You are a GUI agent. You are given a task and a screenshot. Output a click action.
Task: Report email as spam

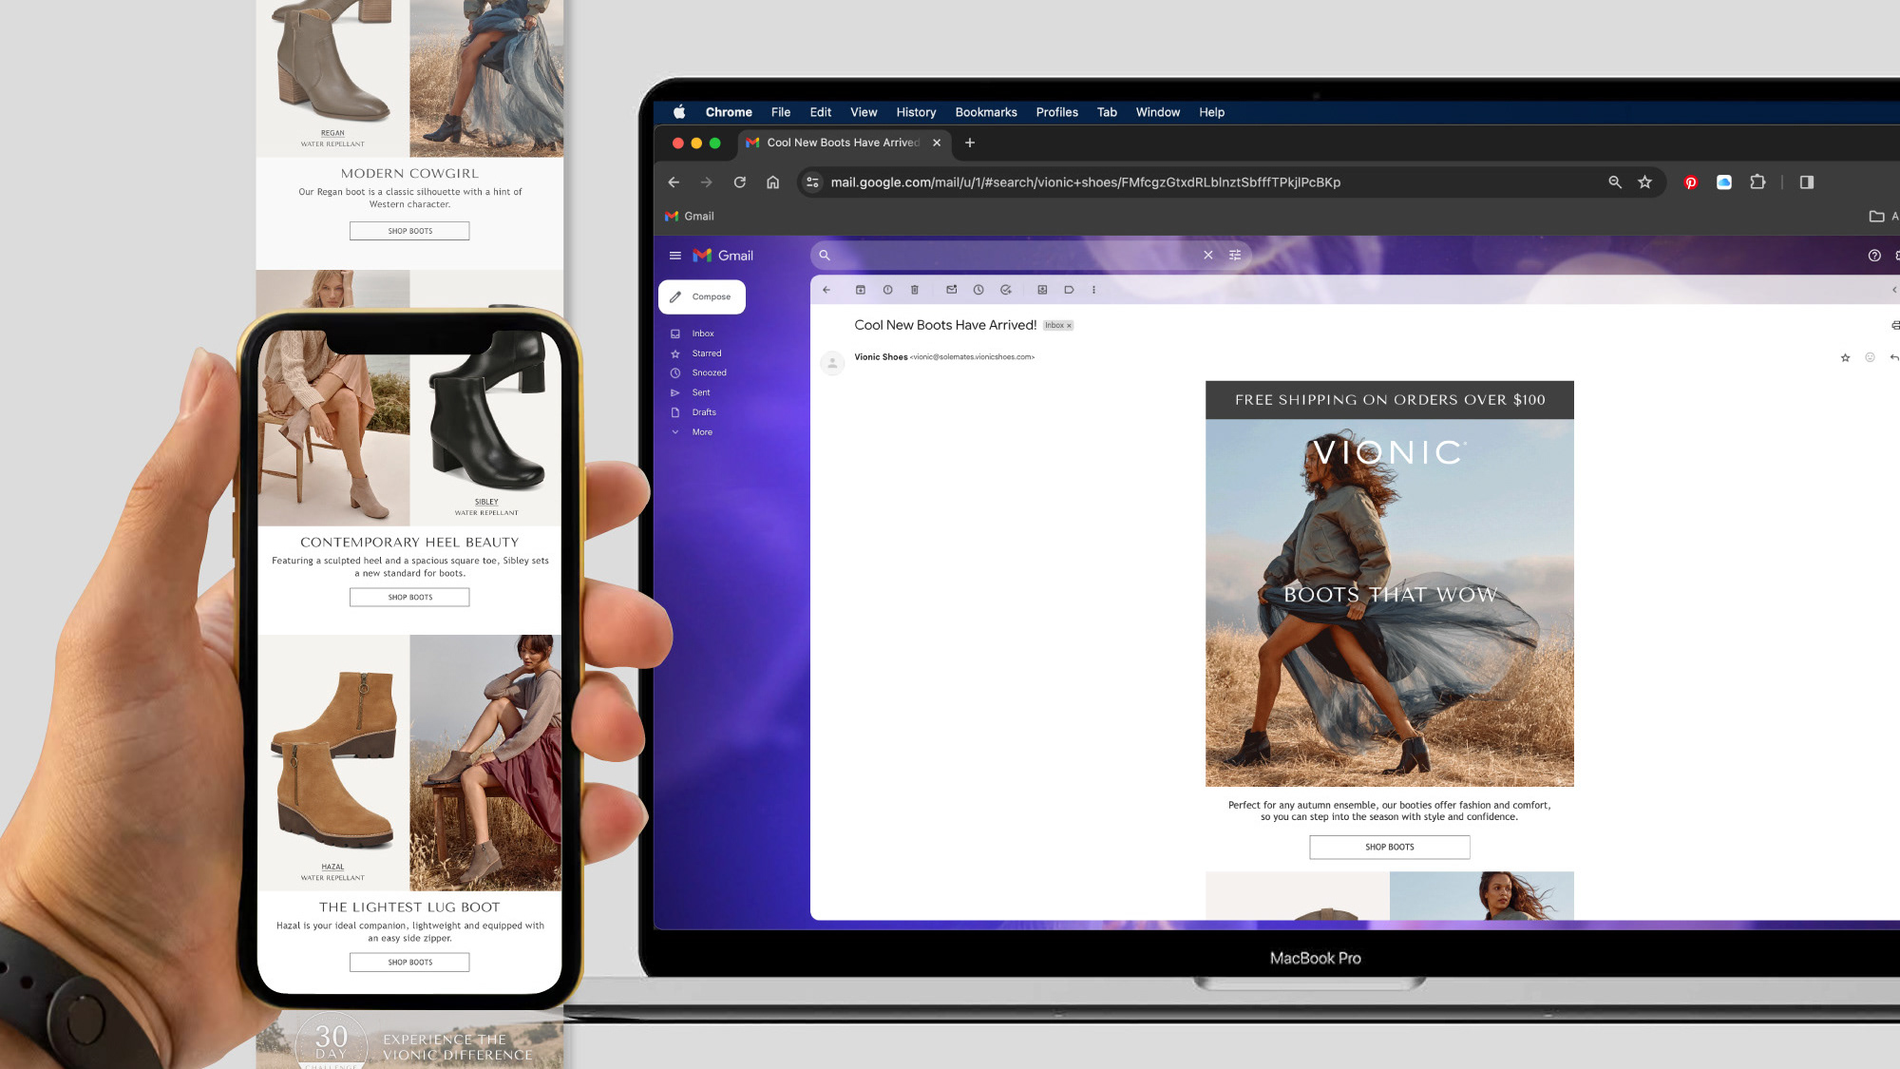887,290
